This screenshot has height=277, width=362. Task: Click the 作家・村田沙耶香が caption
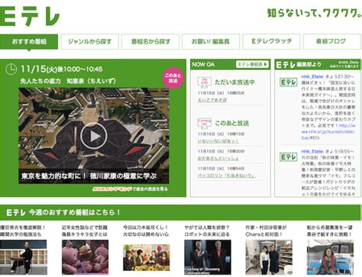(266, 227)
